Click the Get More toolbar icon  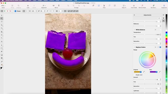[154, 5]
